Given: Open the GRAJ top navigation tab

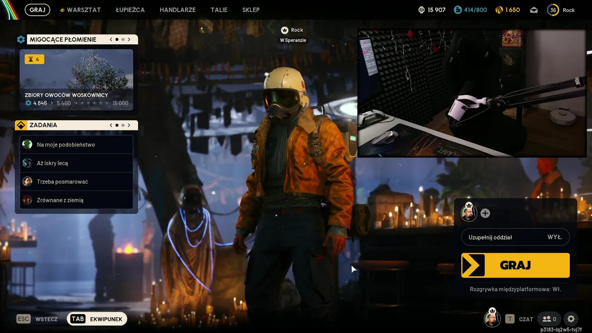Looking at the screenshot, I should coord(37,10).
